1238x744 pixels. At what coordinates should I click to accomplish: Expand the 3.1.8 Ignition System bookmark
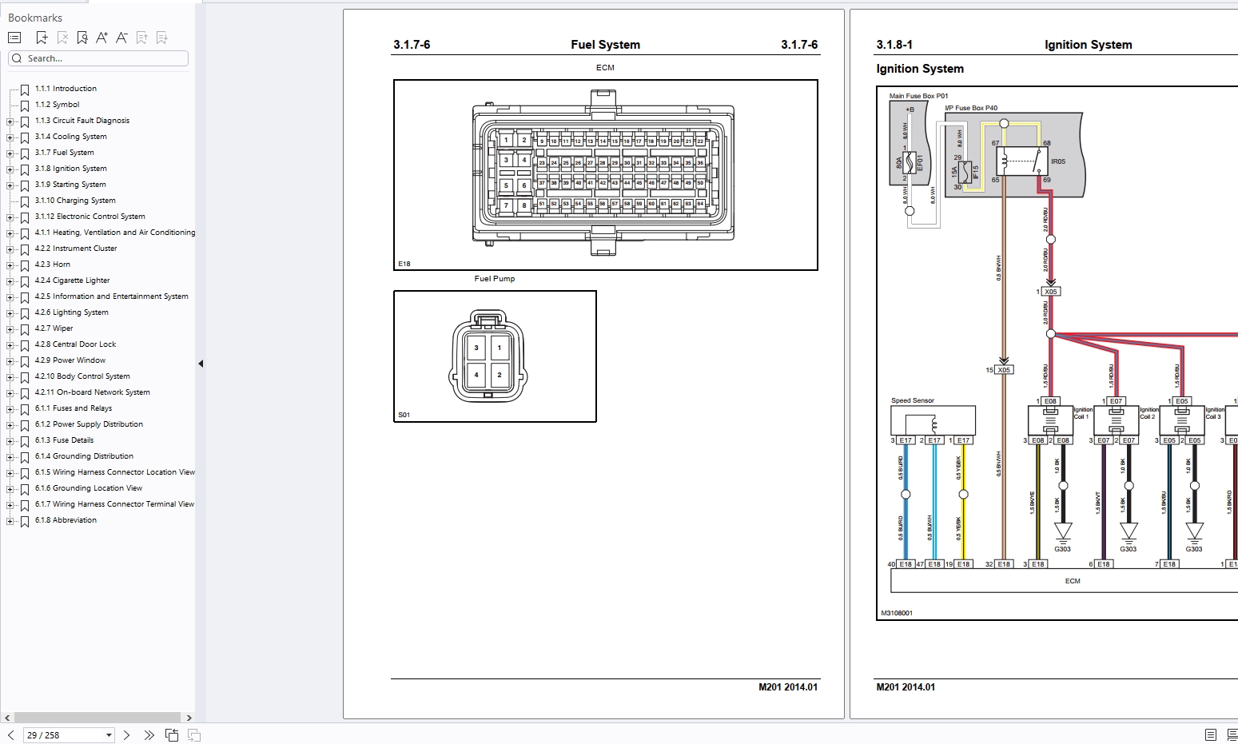tap(10, 169)
